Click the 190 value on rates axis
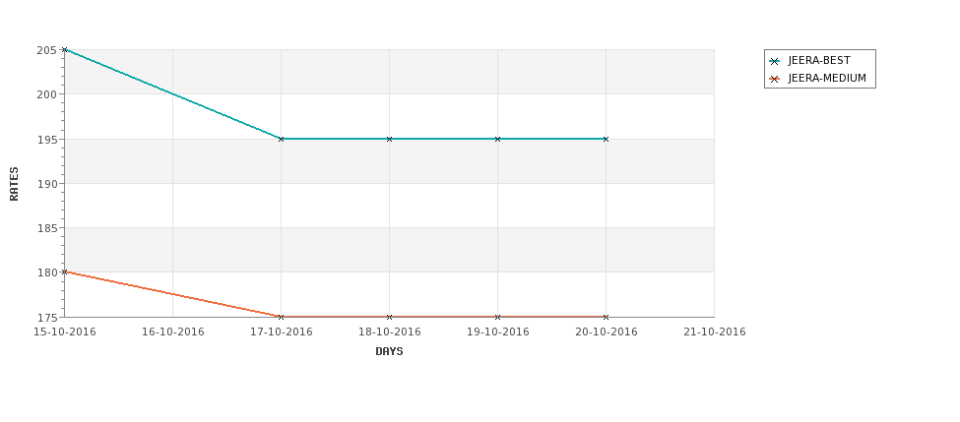This screenshot has width=960, height=422. click(47, 184)
